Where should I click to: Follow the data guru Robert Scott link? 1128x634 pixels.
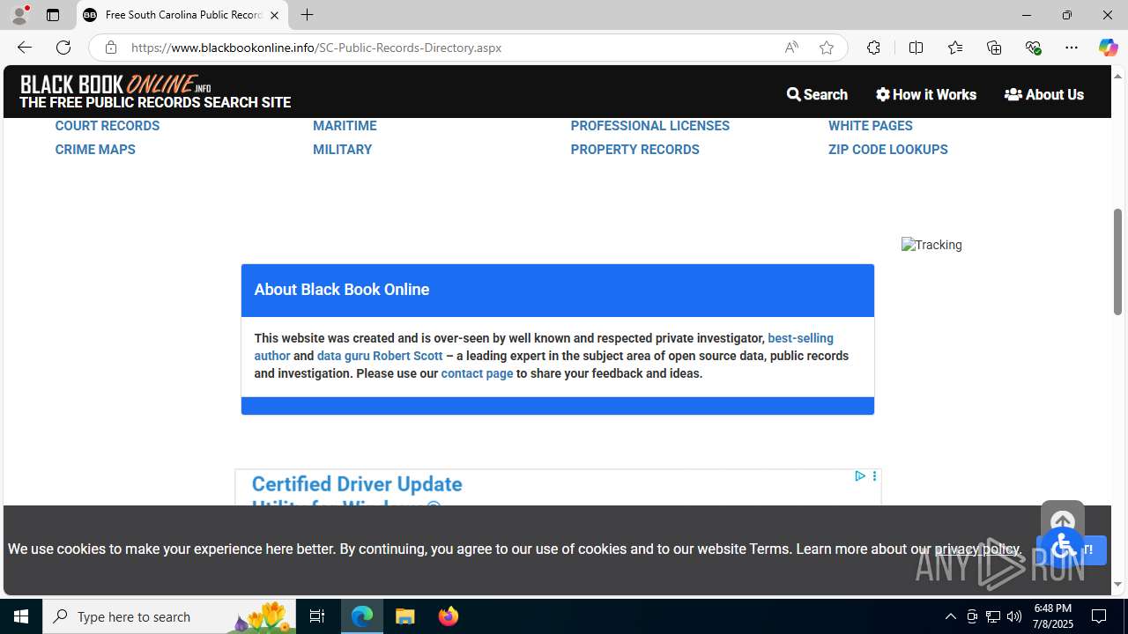point(380,356)
